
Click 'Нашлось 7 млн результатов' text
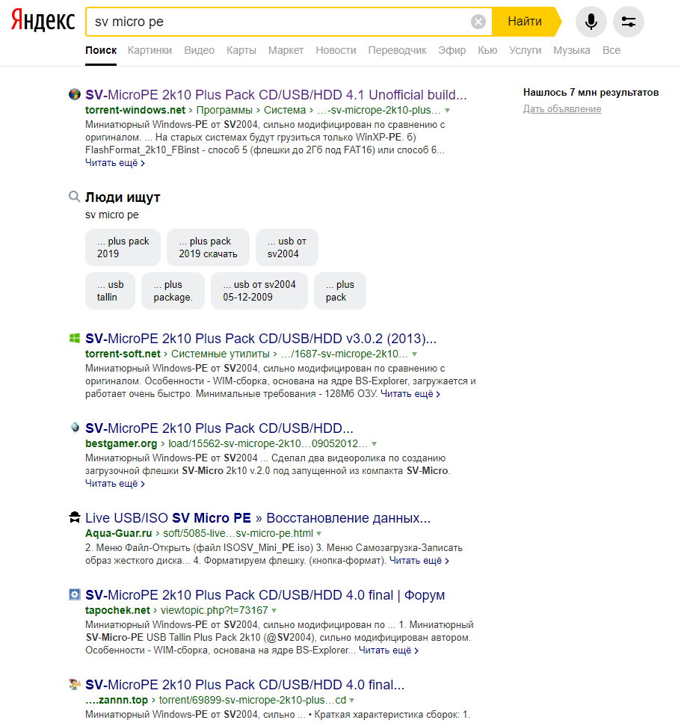591,92
